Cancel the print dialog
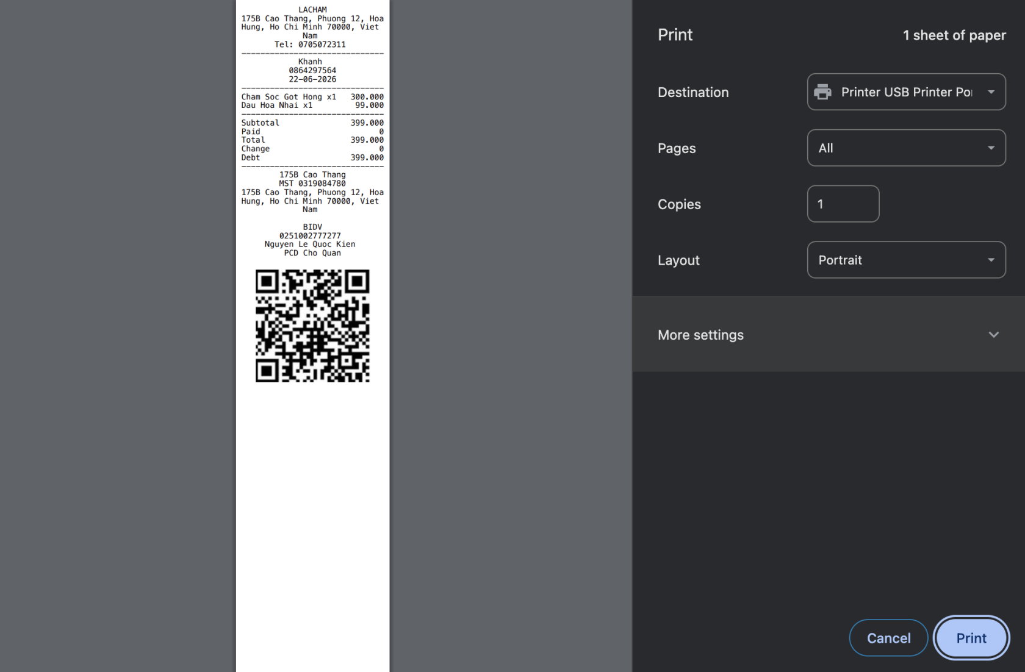 (888, 638)
